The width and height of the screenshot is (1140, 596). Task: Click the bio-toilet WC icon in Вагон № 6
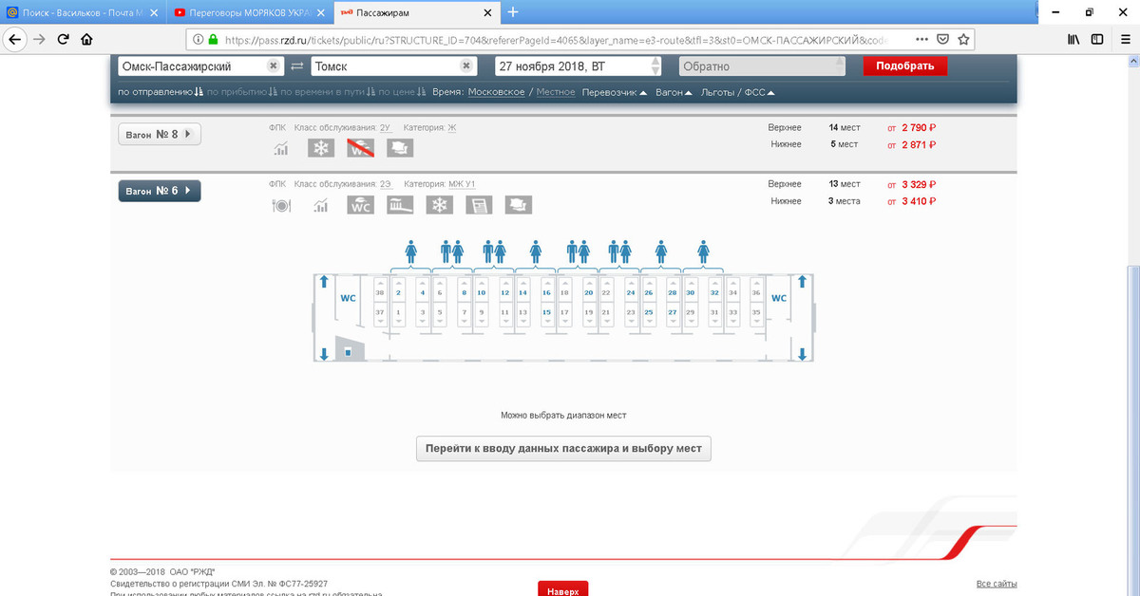[x=360, y=205]
